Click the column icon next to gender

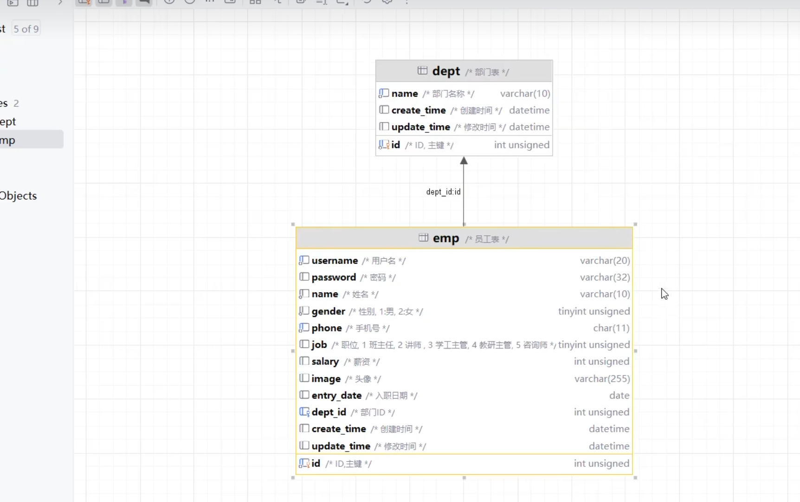click(304, 311)
